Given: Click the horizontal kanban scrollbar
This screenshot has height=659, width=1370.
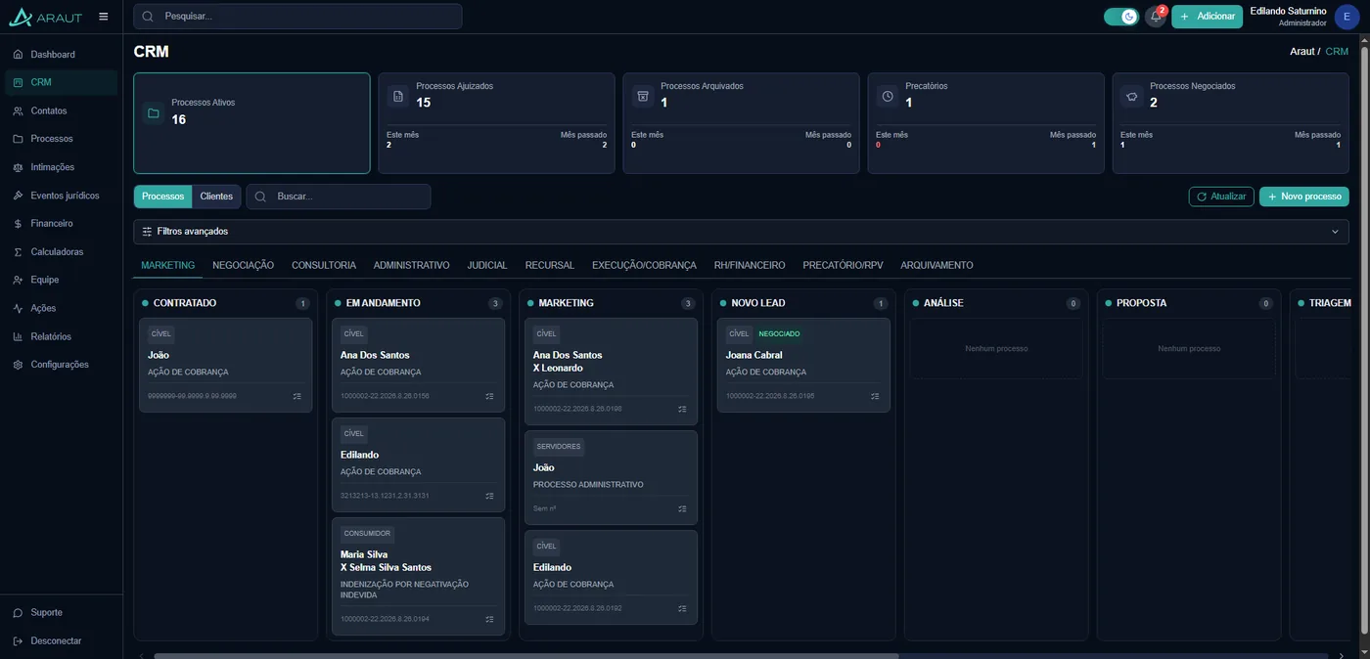Looking at the screenshot, I should (525, 656).
